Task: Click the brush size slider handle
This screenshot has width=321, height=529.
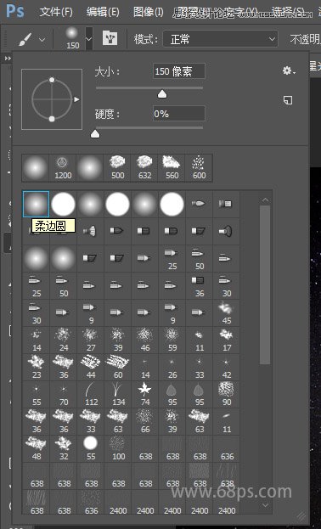Action: pos(162,93)
